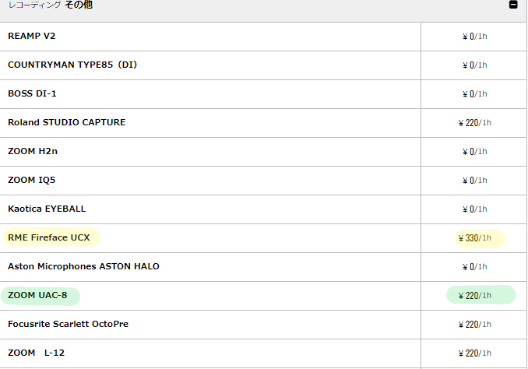Click highlighted RME Fireface UCX name
The image size is (528, 369).
click(x=49, y=237)
